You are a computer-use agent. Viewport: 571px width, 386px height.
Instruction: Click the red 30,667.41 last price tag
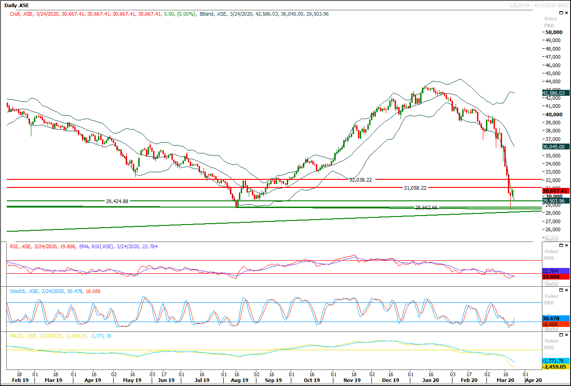555,191
